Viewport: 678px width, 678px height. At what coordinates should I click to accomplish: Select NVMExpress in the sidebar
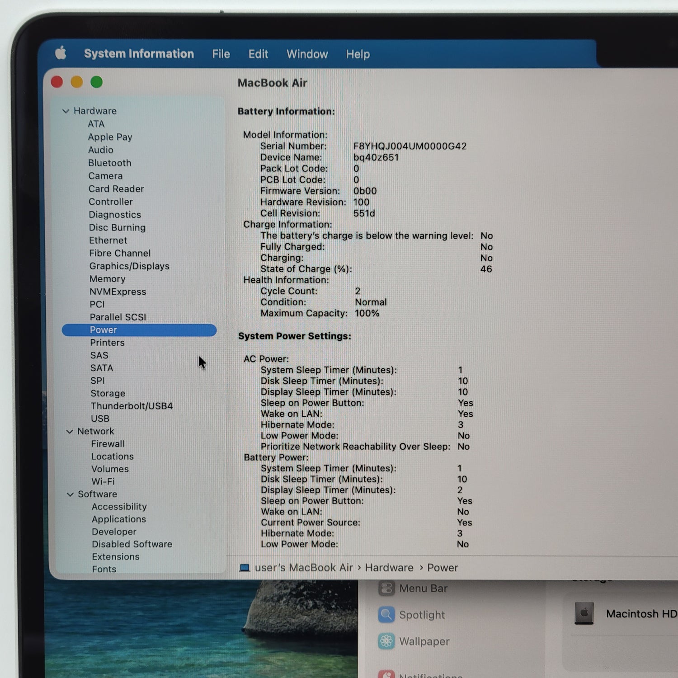point(118,292)
